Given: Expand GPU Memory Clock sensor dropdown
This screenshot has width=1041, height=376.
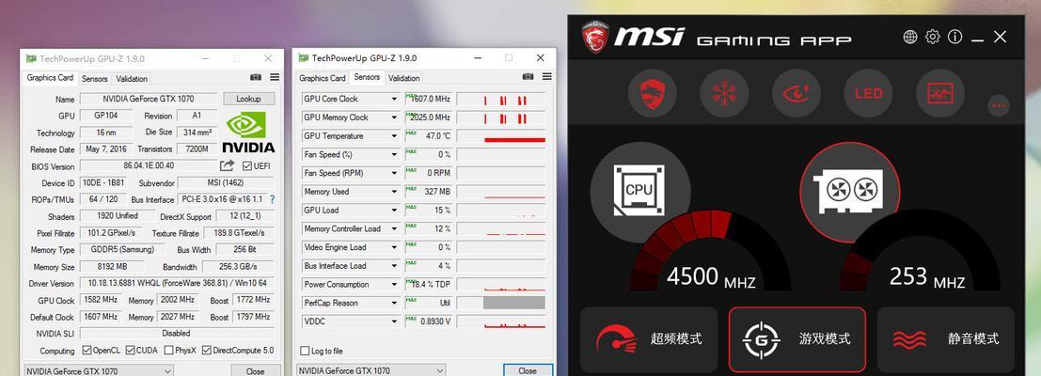Looking at the screenshot, I should pos(394,117).
